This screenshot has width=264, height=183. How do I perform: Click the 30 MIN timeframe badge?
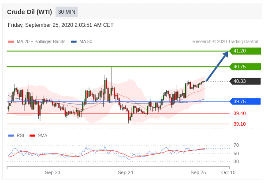pyautogui.click(x=67, y=12)
